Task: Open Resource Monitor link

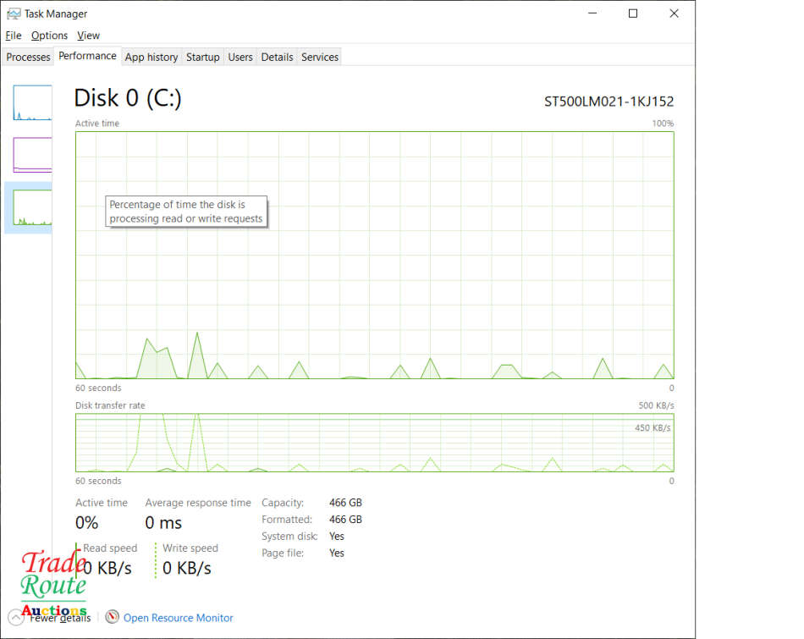Action: (x=178, y=618)
